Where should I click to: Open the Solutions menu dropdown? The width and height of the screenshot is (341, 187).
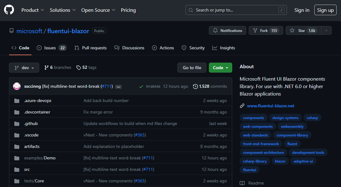(x=62, y=10)
